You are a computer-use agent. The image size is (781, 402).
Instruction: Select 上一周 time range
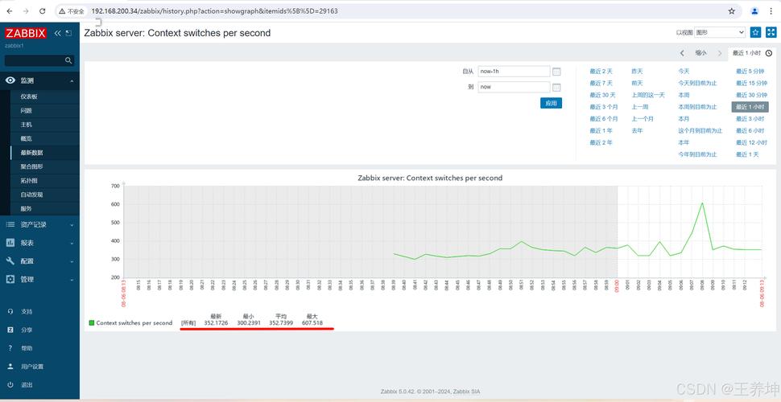pos(640,107)
